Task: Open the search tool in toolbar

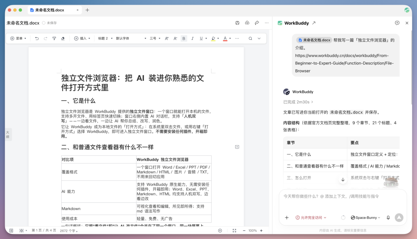Action: (x=250, y=39)
